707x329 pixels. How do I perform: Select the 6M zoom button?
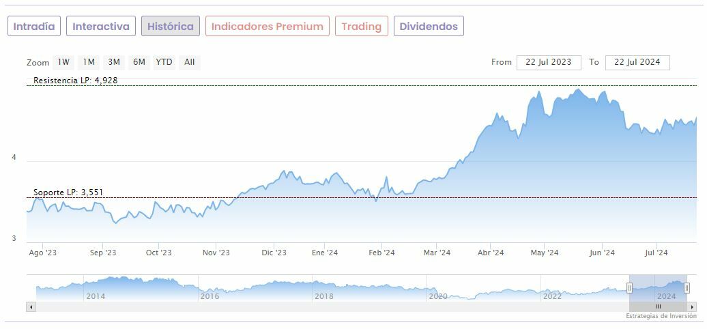[x=139, y=62]
